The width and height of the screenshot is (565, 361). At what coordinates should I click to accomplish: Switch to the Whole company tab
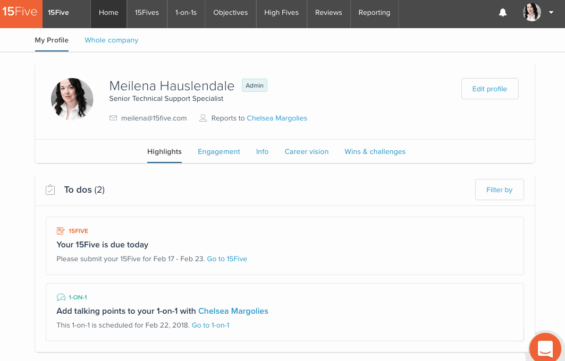111,40
